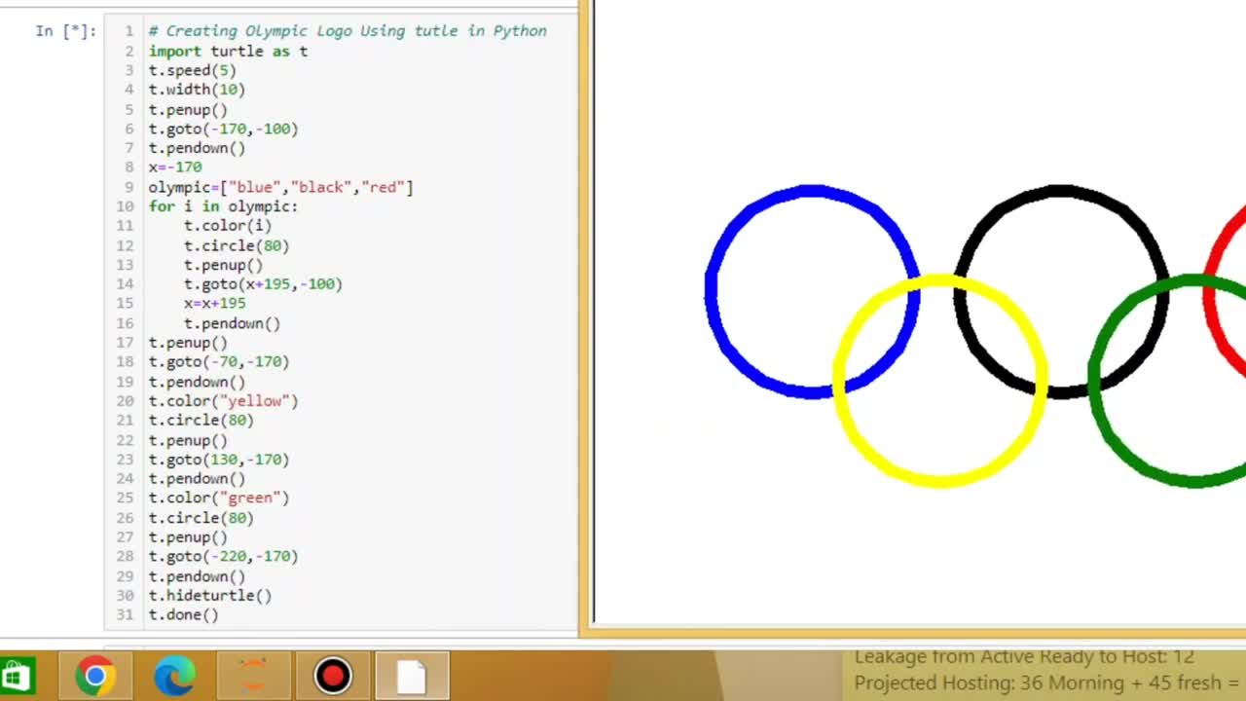Screen dimensions: 1246x701
Task: Select the blank-page turtle window taskbar icon
Action: pos(411,676)
